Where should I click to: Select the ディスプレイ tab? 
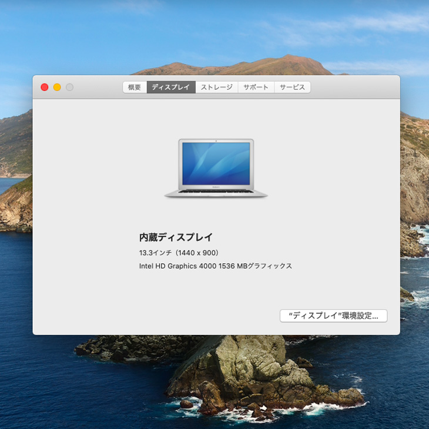pos(171,87)
